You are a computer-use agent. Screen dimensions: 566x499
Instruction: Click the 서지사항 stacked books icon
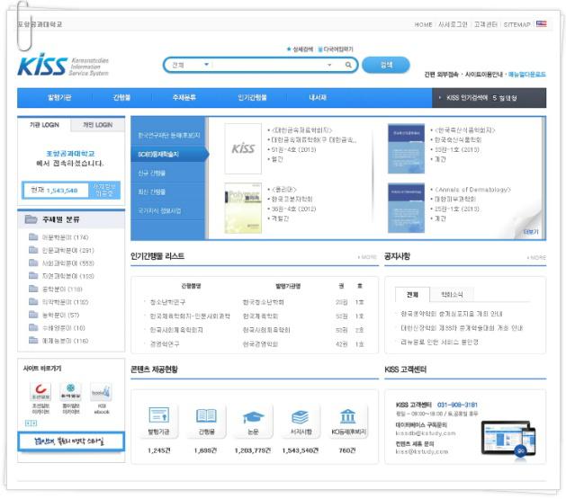click(301, 417)
